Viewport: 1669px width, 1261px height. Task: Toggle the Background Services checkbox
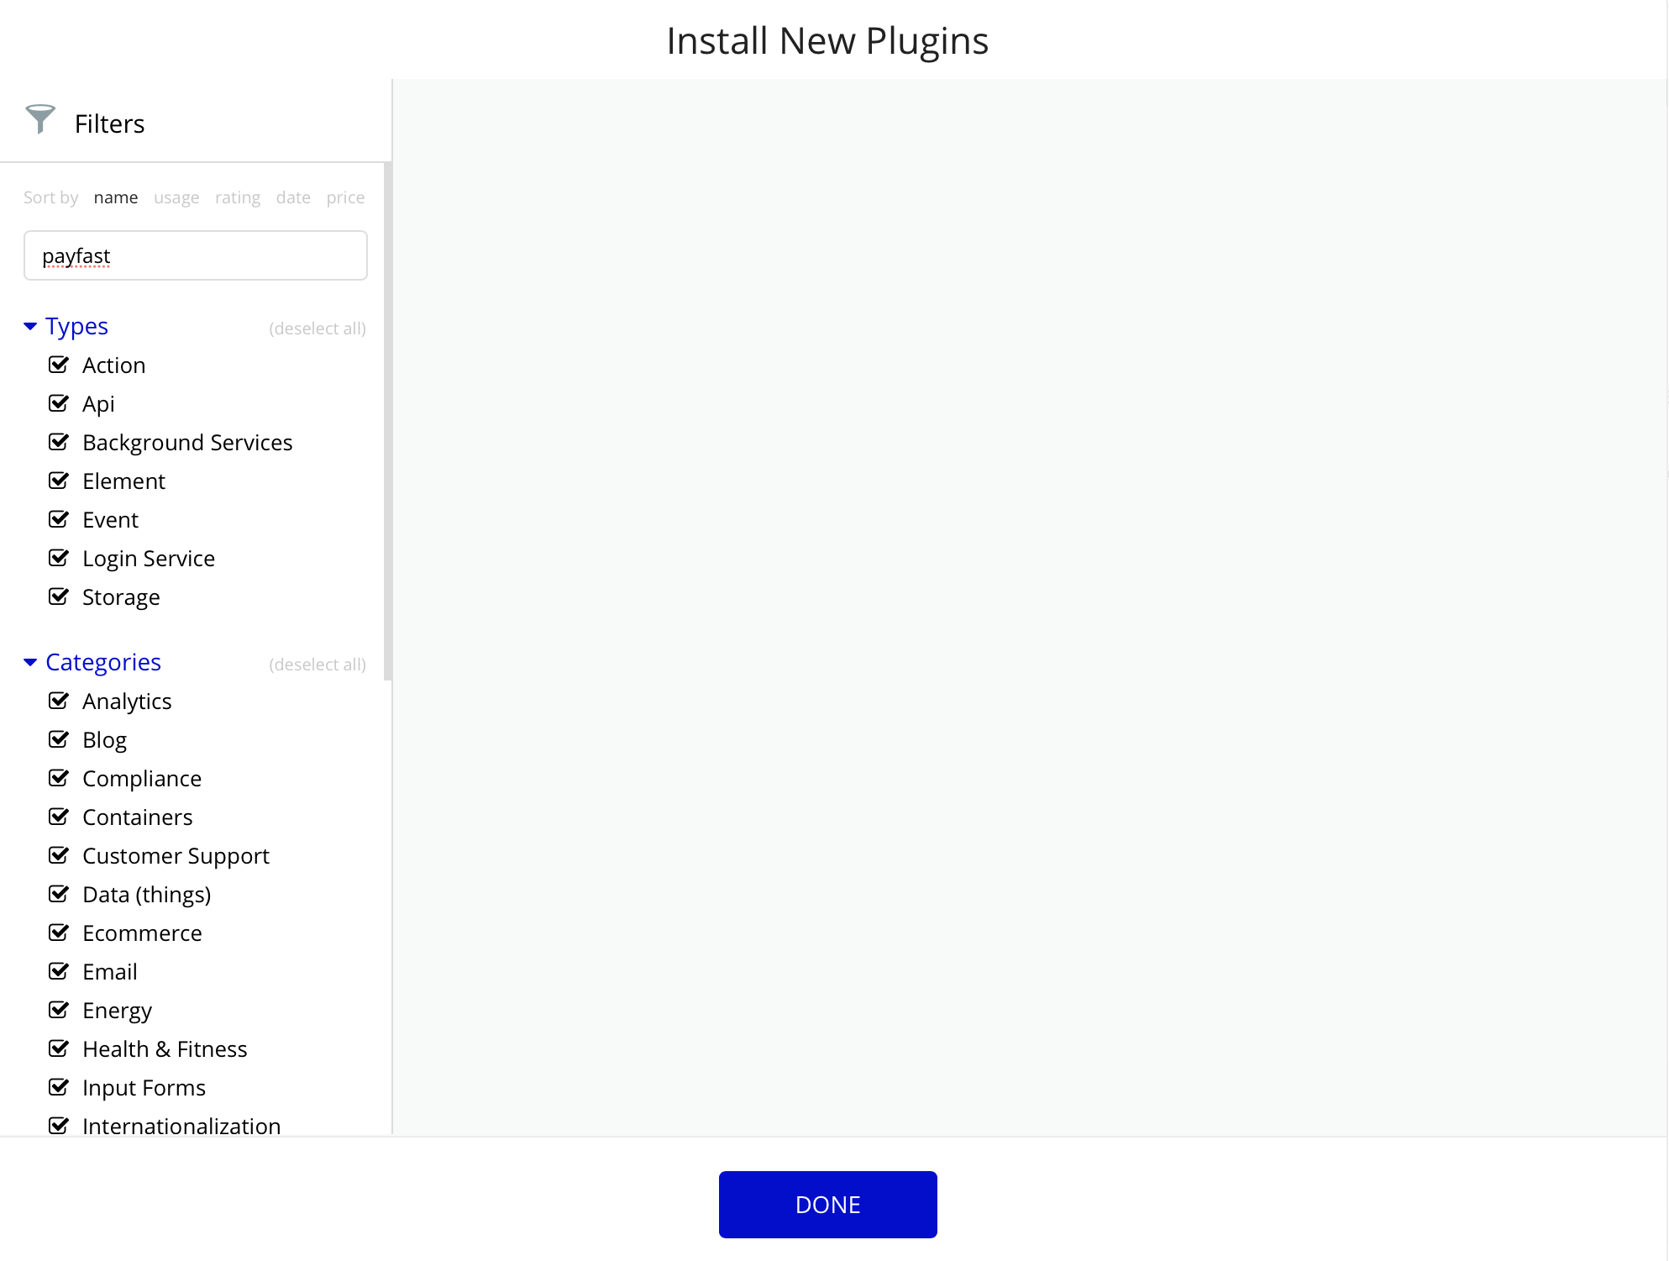58,442
